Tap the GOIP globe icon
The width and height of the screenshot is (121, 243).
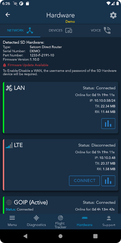point(9,202)
